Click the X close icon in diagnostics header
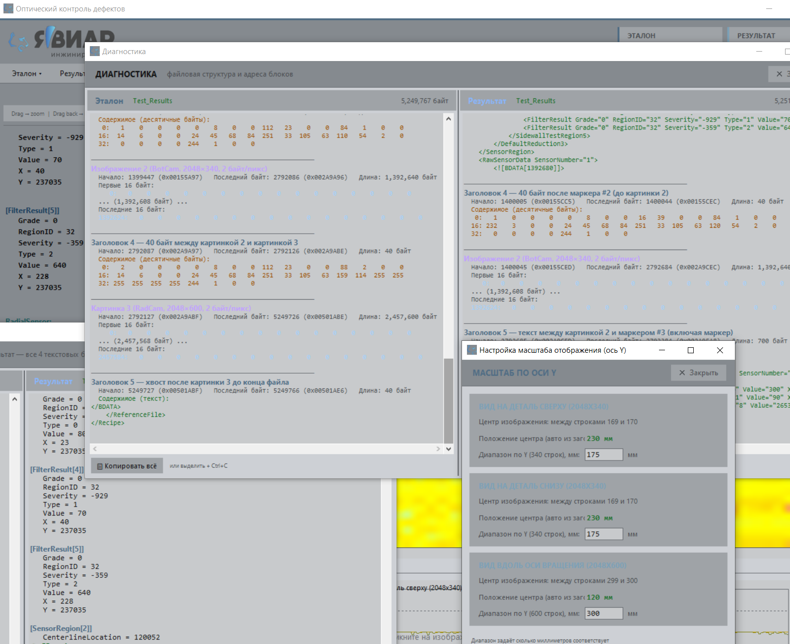Viewport: 790px width, 644px height. pyautogui.click(x=779, y=74)
